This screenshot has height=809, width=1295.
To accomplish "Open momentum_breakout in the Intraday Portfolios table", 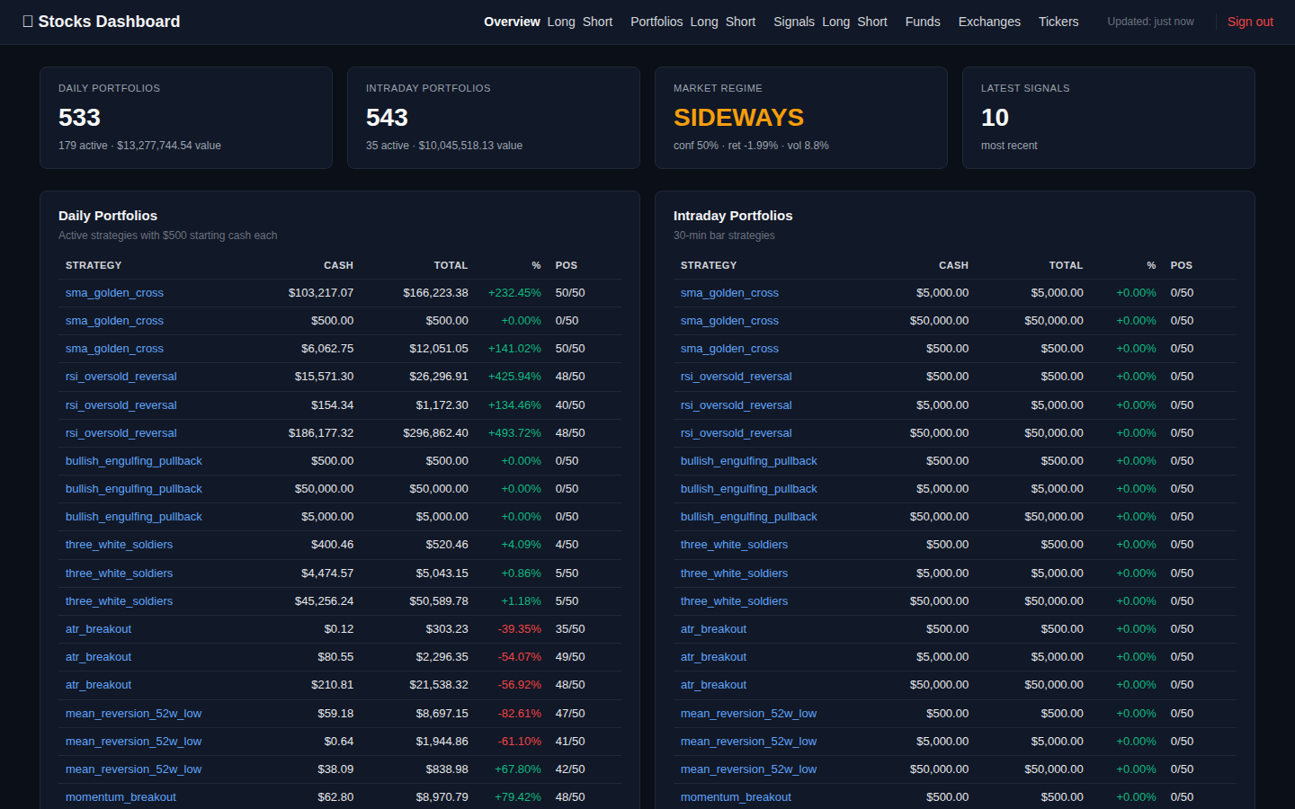I will 736,797.
